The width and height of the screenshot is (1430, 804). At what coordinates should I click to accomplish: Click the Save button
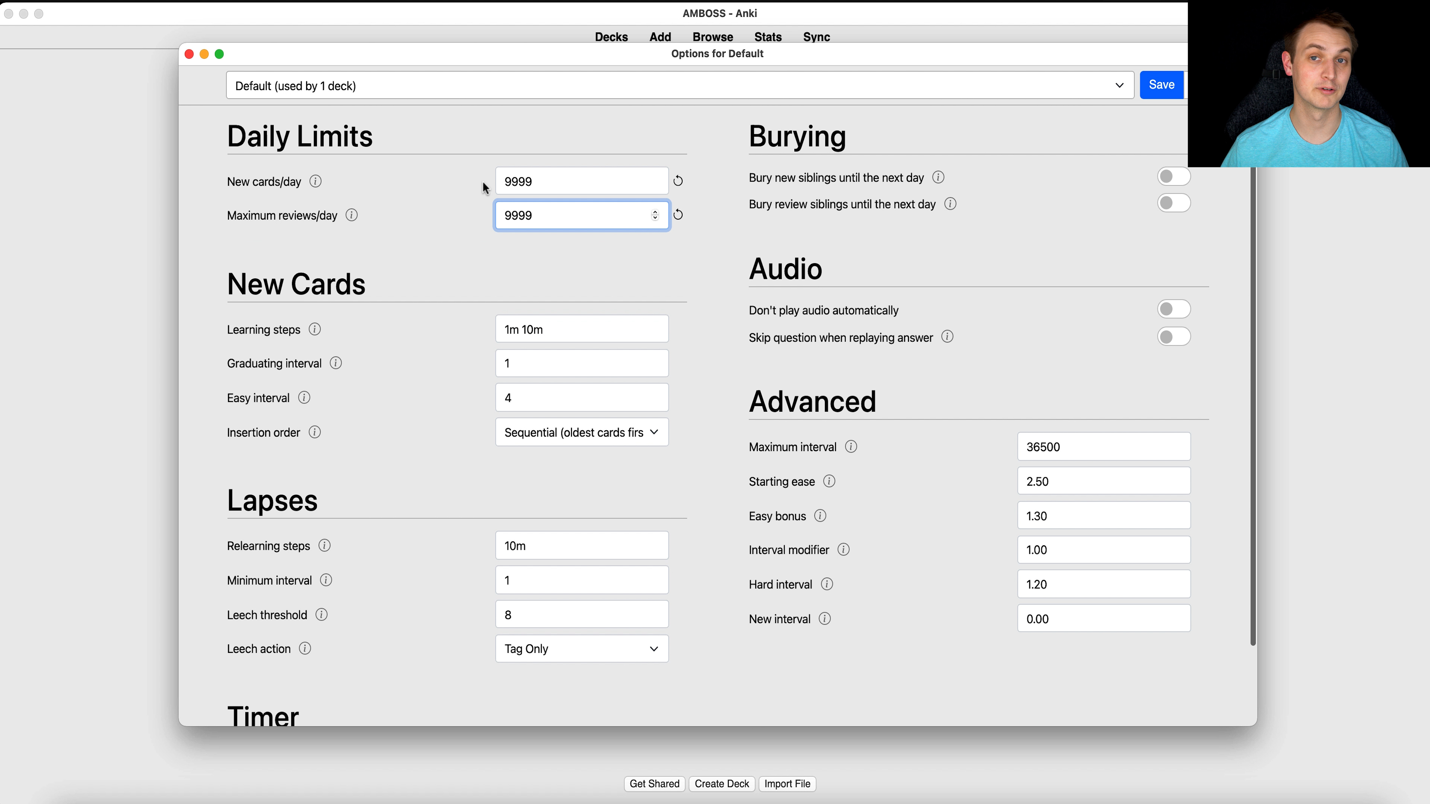(x=1162, y=84)
